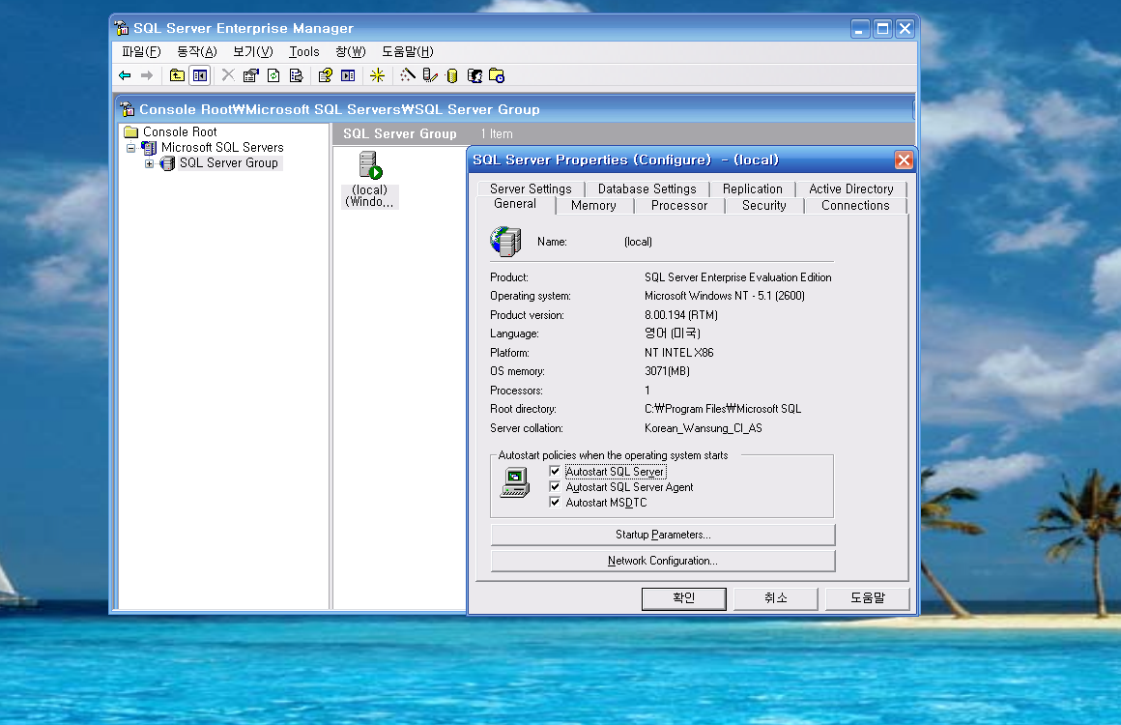
Task: Click the Refresh toolbar icon
Action: tap(273, 75)
